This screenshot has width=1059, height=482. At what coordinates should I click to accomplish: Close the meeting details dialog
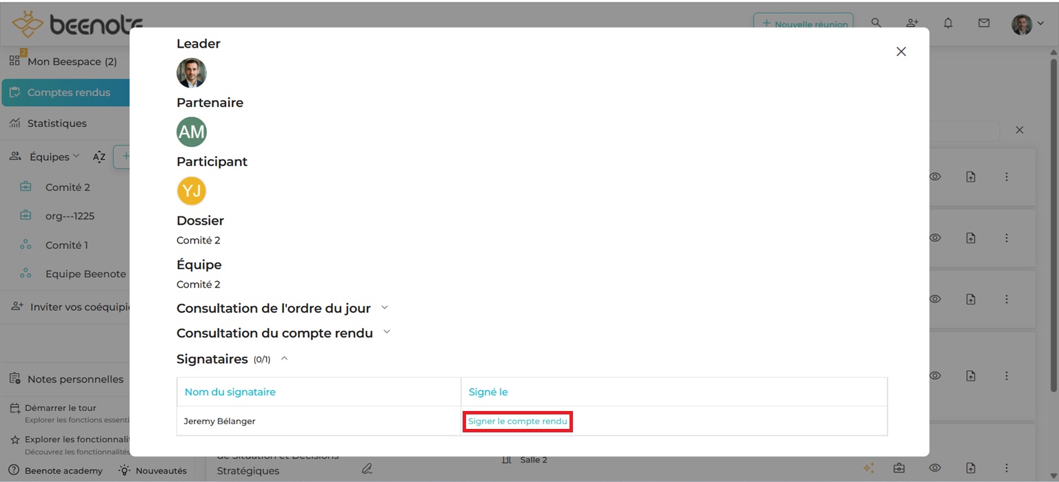900,52
